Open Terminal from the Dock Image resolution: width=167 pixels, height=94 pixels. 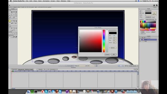click(x=36, y=91)
